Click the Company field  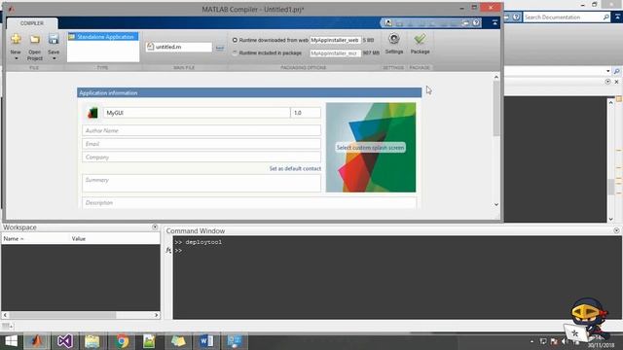point(202,157)
